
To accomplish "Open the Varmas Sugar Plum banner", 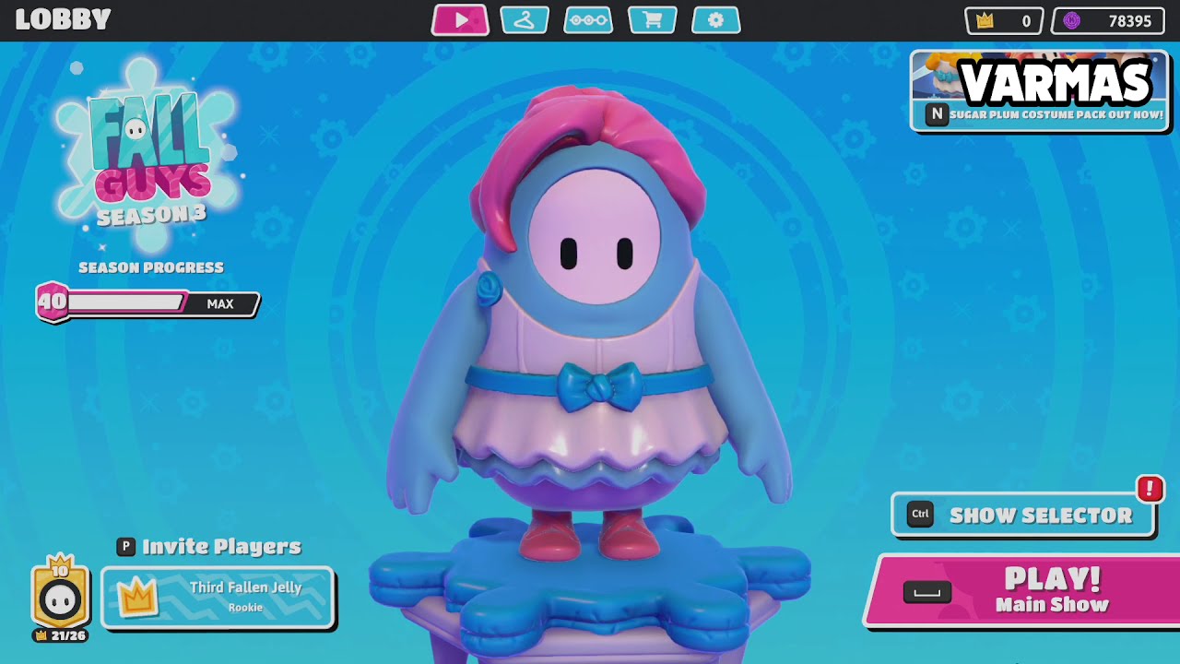I will click(1040, 90).
